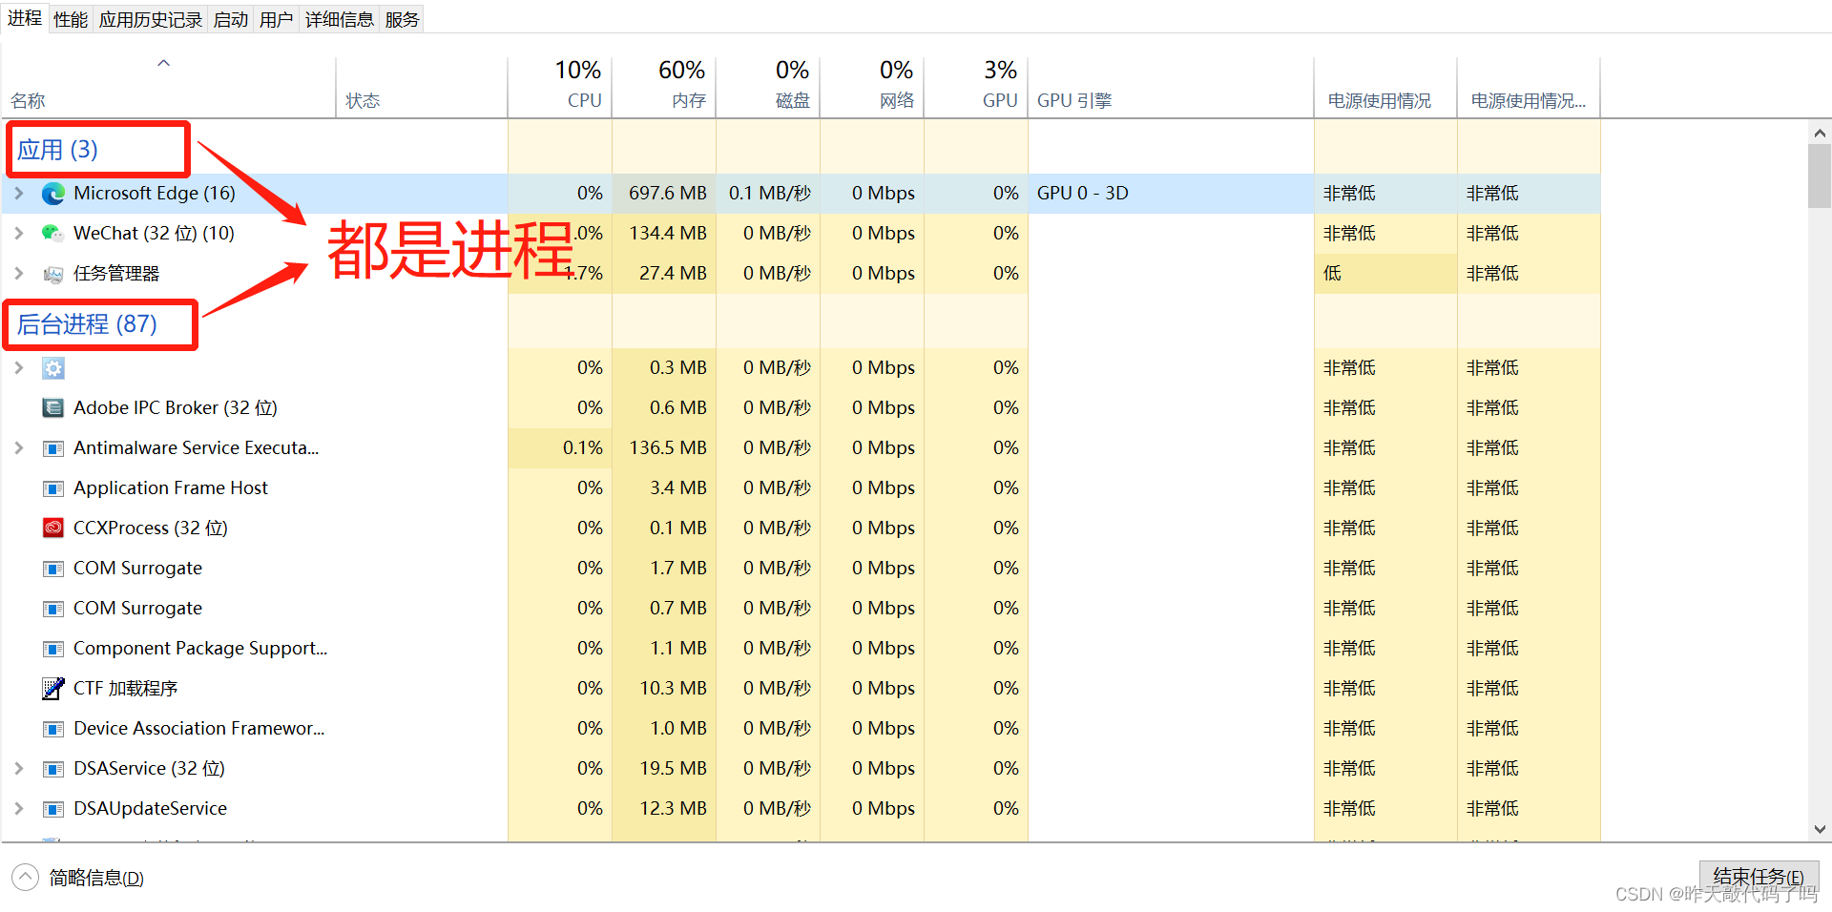Viewport: 1832px width, 912px height.
Task: Switch to the 启动 tab
Action: (x=230, y=17)
